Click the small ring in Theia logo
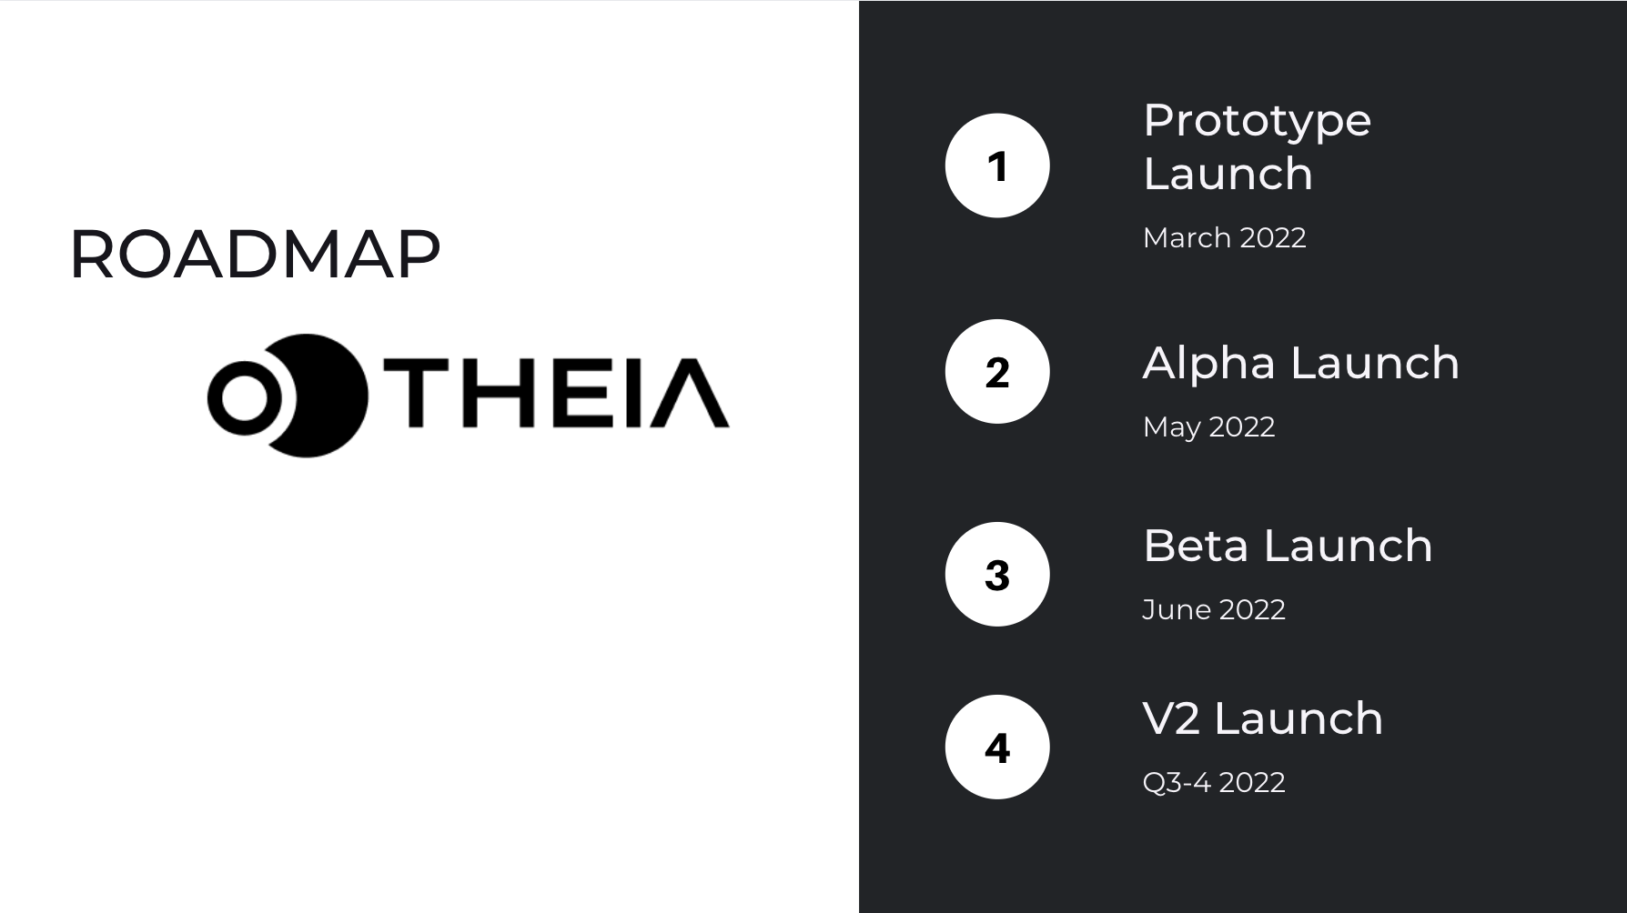This screenshot has width=1627, height=913. pyautogui.click(x=244, y=398)
